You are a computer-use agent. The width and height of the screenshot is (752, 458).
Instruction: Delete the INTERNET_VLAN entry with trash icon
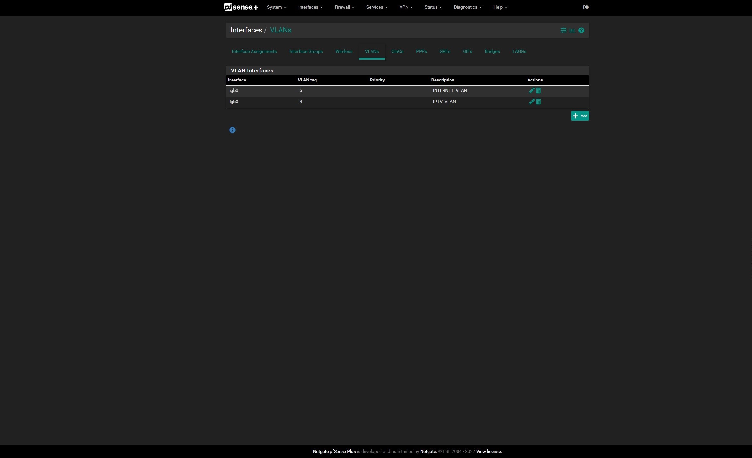(538, 91)
